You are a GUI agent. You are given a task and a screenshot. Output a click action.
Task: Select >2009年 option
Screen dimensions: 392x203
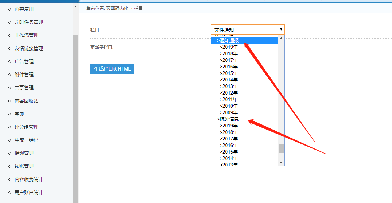click(245, 112)
